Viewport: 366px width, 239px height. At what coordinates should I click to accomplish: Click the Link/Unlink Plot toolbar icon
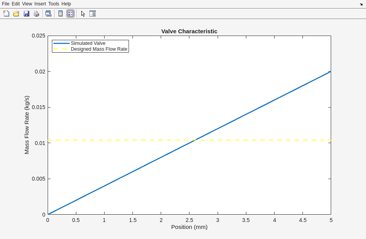(x=48, y=14)
